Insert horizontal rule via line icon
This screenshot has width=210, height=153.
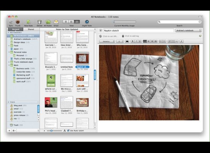click(x=177, y=41)
